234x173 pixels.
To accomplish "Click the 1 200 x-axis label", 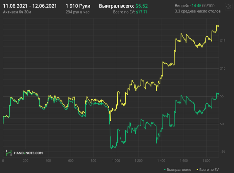I will [139, 161].
